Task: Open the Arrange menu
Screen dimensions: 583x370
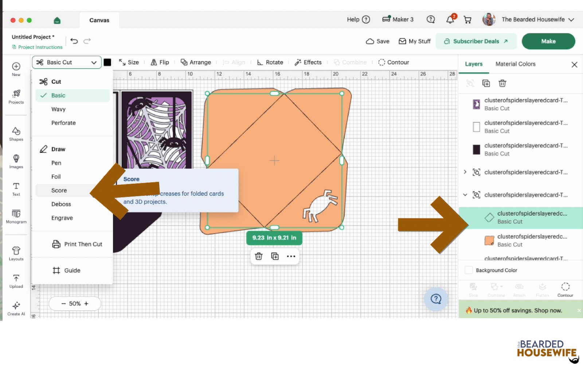Action: pos(196,62)
